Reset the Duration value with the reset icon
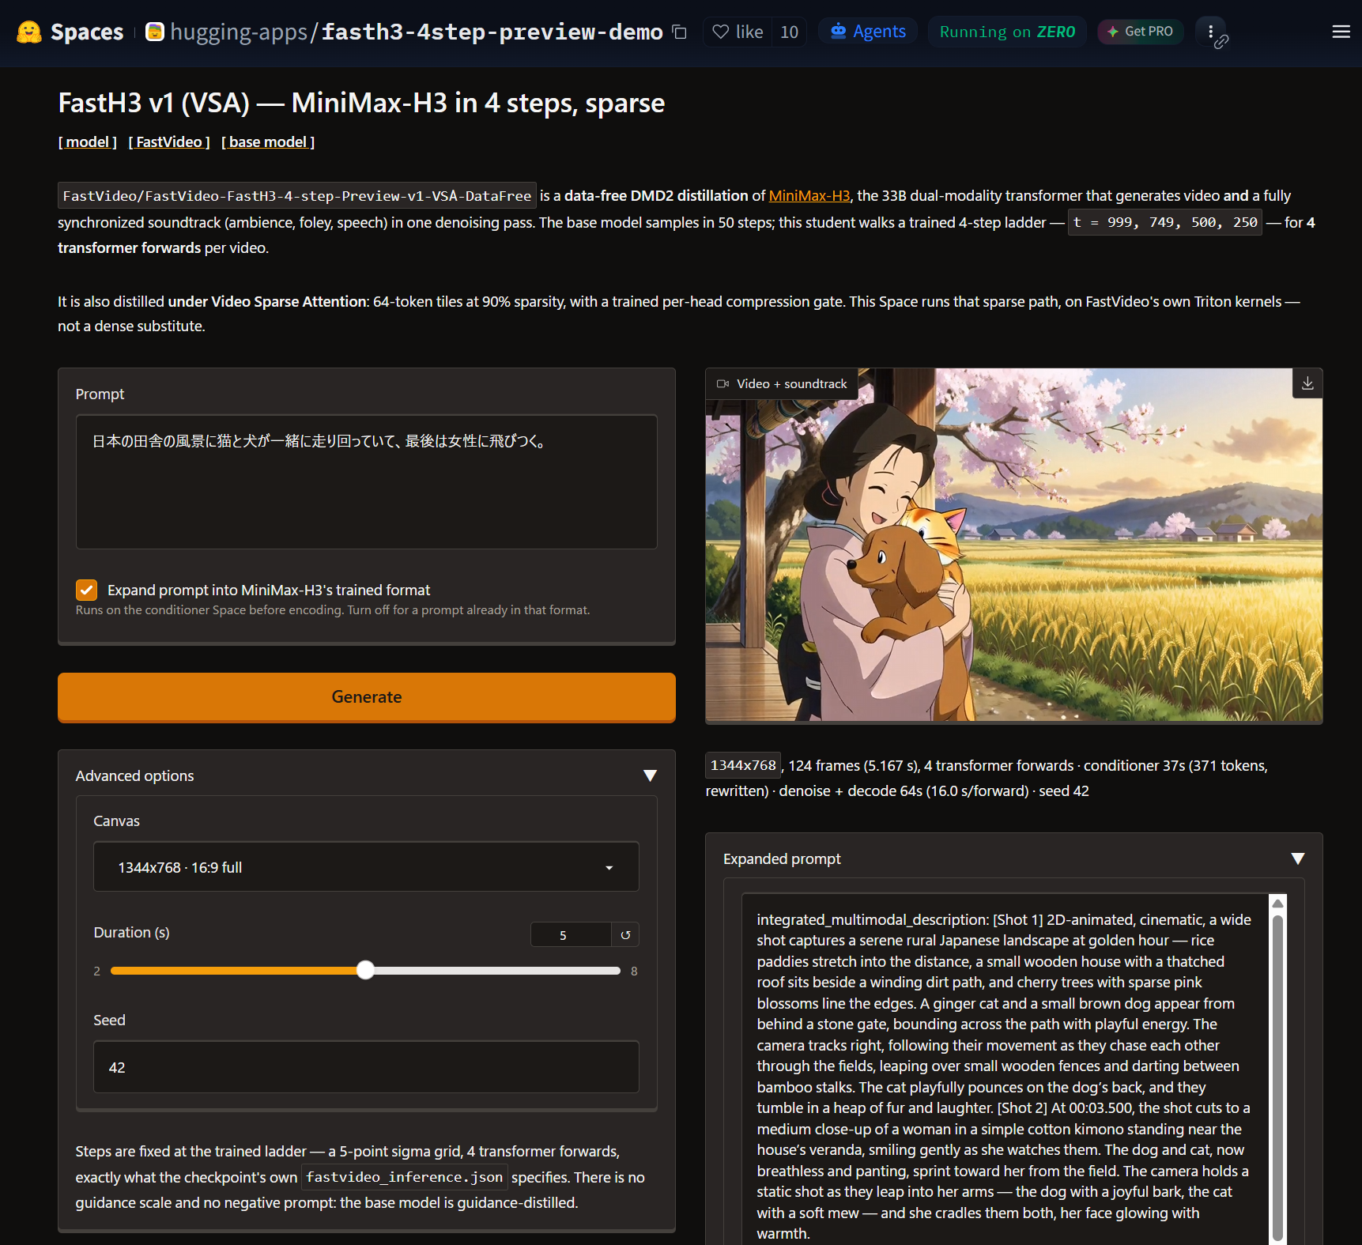 point(625,935)
